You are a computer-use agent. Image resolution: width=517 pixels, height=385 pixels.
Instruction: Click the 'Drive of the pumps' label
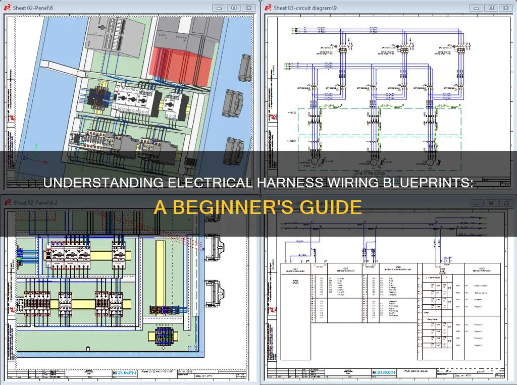(x=369, y=173)
